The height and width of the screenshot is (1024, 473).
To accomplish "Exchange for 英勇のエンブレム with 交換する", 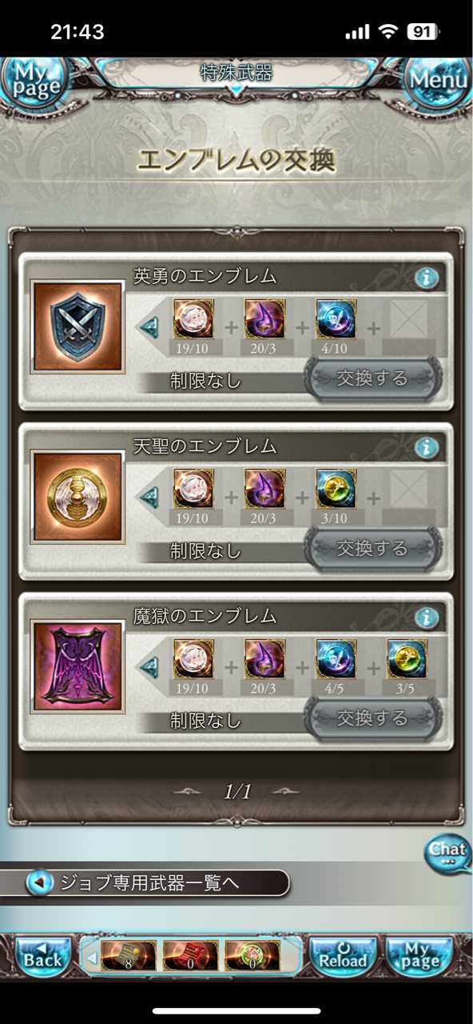I will tap(372, 378).
